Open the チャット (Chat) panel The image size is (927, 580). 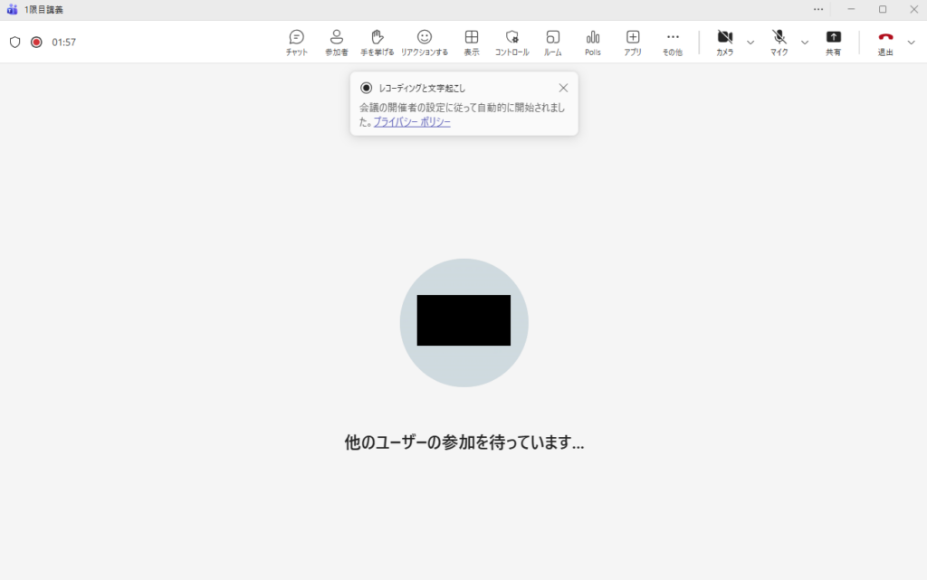click(x=296, y=42)
